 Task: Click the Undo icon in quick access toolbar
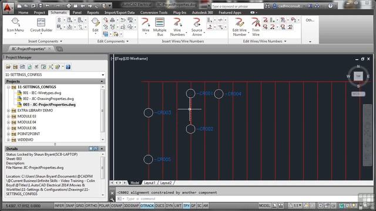point(48,5)
